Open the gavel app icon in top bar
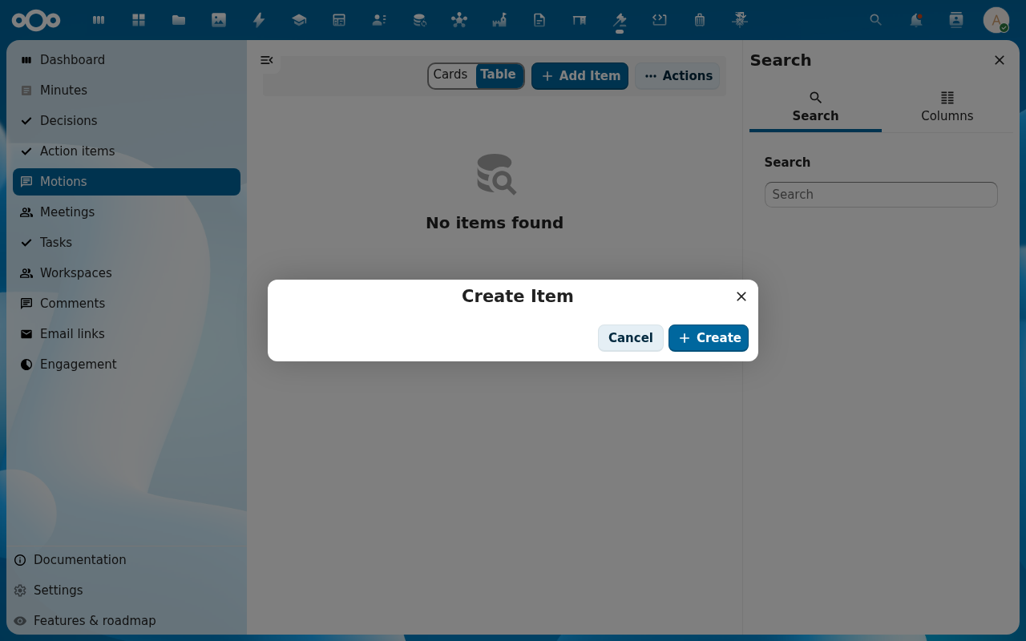Screen dimensions: 1026x641 [620, 20]
